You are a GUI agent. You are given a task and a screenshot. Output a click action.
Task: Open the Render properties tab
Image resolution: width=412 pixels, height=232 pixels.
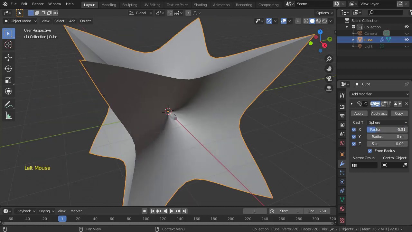coord(342,107)
